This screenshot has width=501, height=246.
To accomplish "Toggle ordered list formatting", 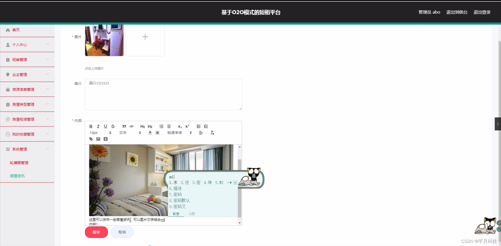I will 161,126.
